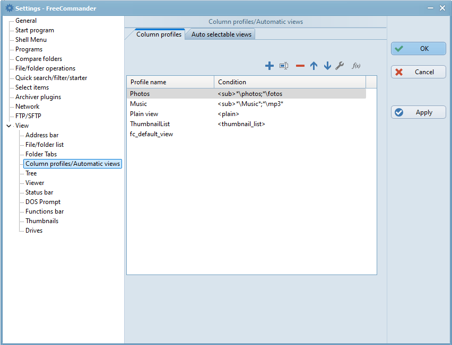Image resolution: width=452 pixels, height=345 pixels.
Task: Open Drives settings
Action: click(x=34, y=231)
